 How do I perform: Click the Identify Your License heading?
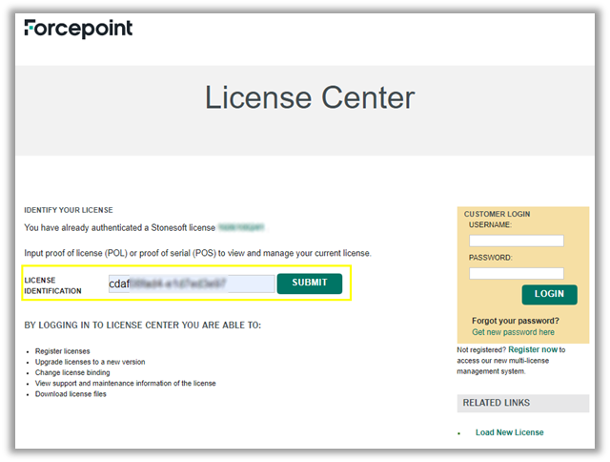(69, 210)
